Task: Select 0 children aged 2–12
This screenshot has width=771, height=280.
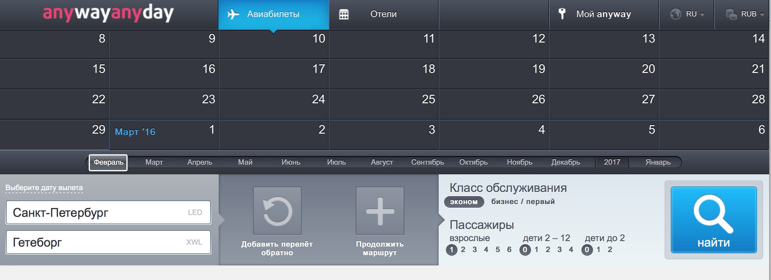Action: 525,250
